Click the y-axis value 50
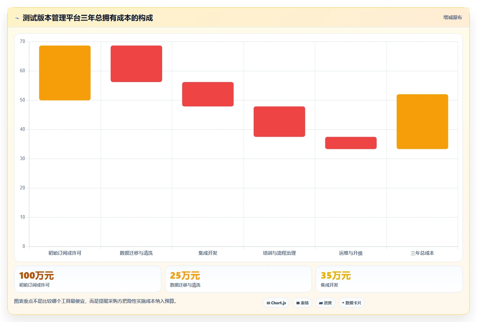The width and height of the screenshot is (477, 322). click(22, 100)
